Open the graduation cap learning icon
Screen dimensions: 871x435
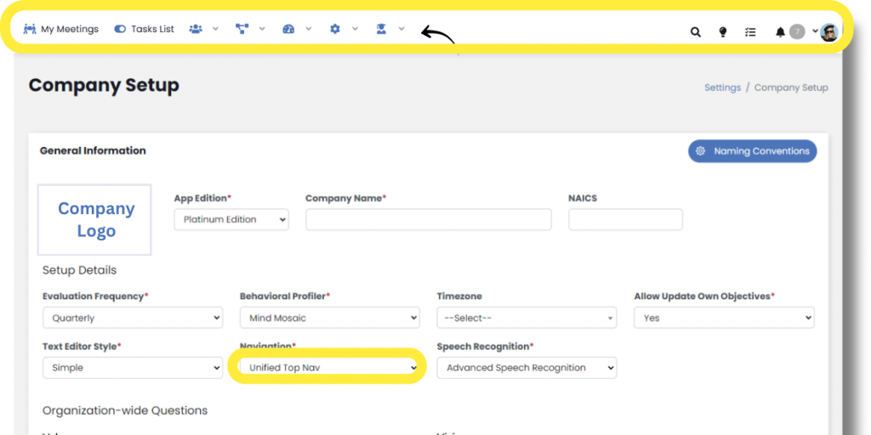pyautogui.click(x=381, y=29)
